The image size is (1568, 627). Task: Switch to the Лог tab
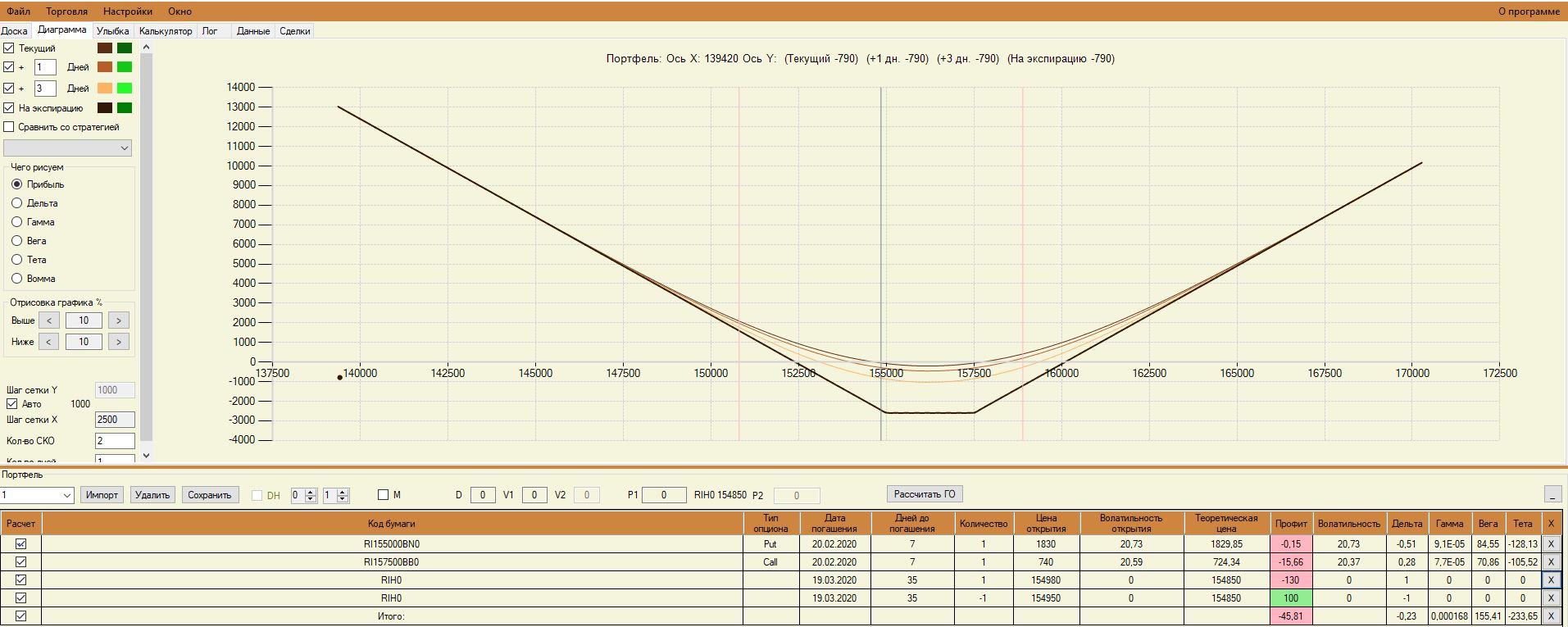point(210,31)
